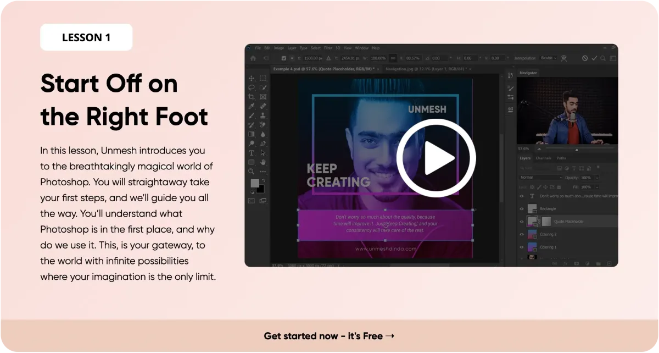Select the Eyedropper tool
The height and width of the screenshot is (353, 659).
[x=252, y=106]
